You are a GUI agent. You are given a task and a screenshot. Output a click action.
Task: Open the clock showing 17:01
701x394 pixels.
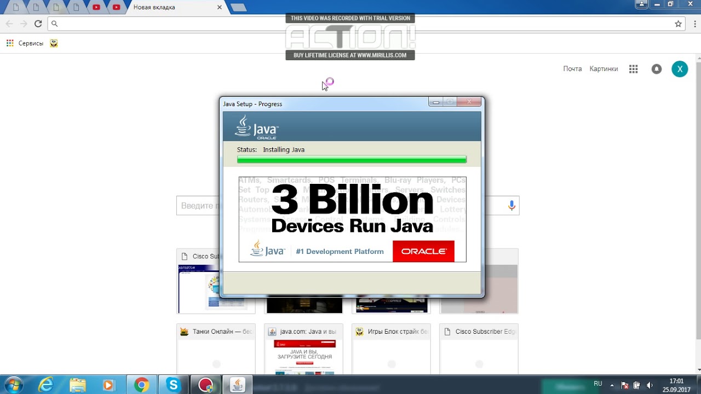(x=676, y=385)
